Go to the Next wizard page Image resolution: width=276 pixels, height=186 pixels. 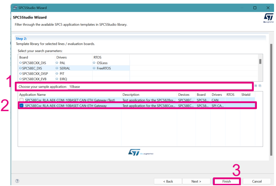(x=196, y=181)
